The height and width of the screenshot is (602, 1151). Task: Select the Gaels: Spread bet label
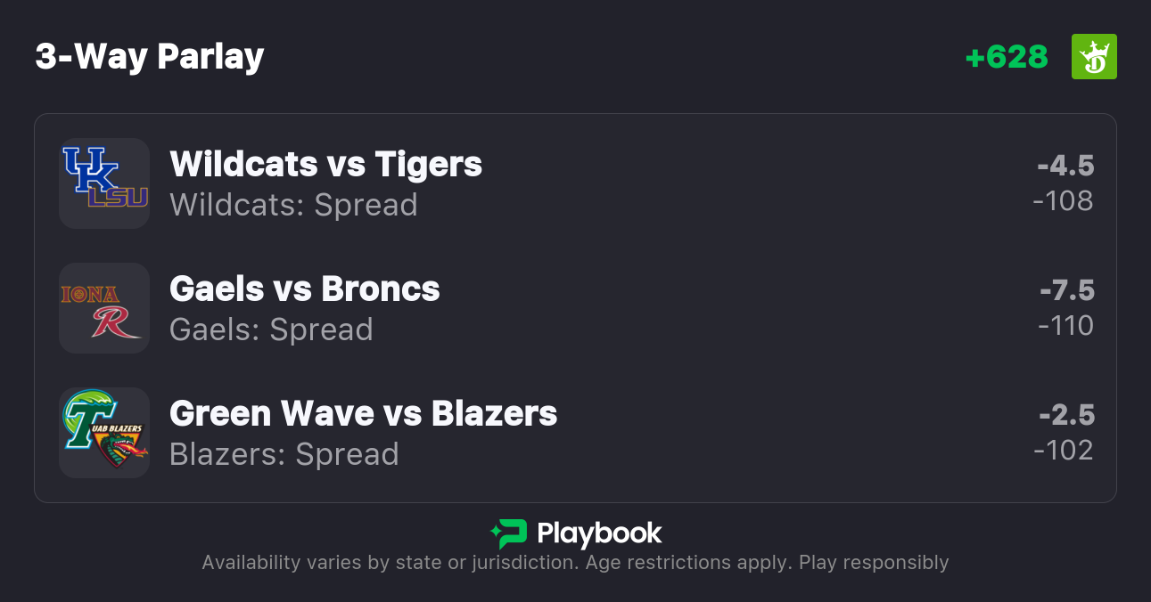(271, 329)
